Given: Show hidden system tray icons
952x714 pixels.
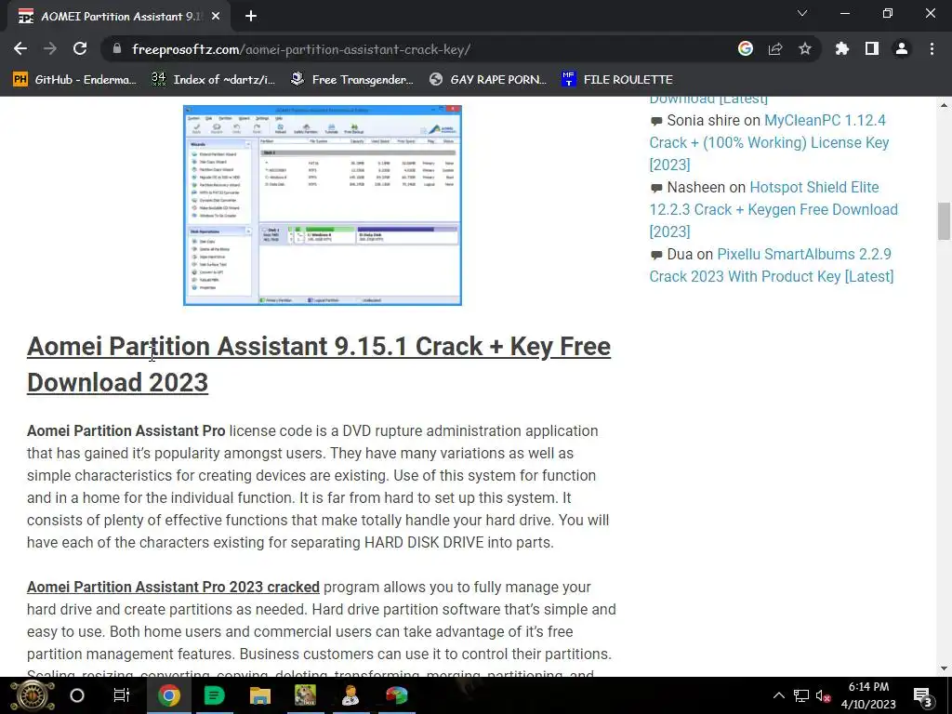Looking at the screenshot, I should [x=778, y=695].
